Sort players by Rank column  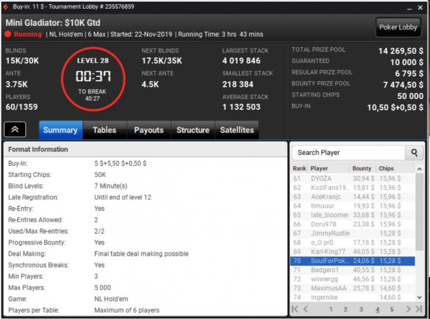[x=299, y=168]
